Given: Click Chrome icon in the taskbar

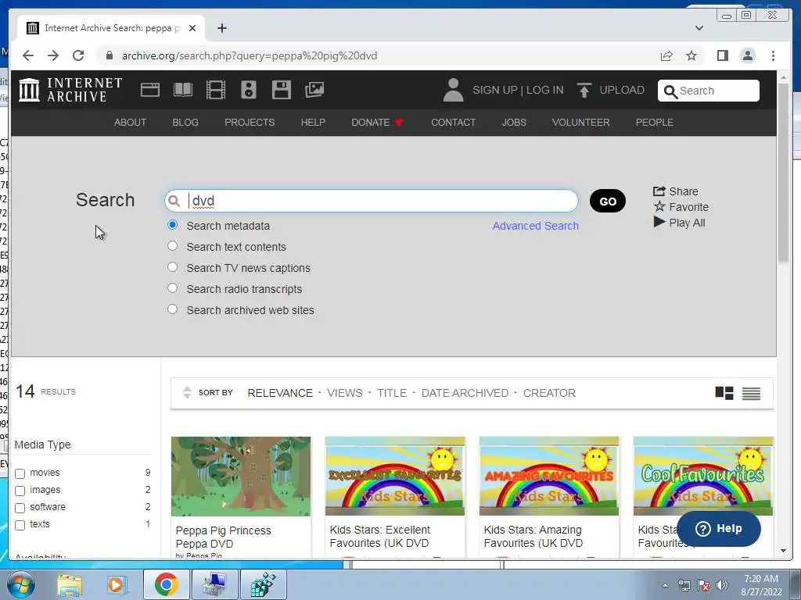Looking at the screenshot, I should pos(166,584).
